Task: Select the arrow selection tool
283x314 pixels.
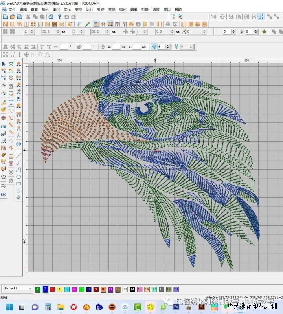Action: click(x=4, y=64)
